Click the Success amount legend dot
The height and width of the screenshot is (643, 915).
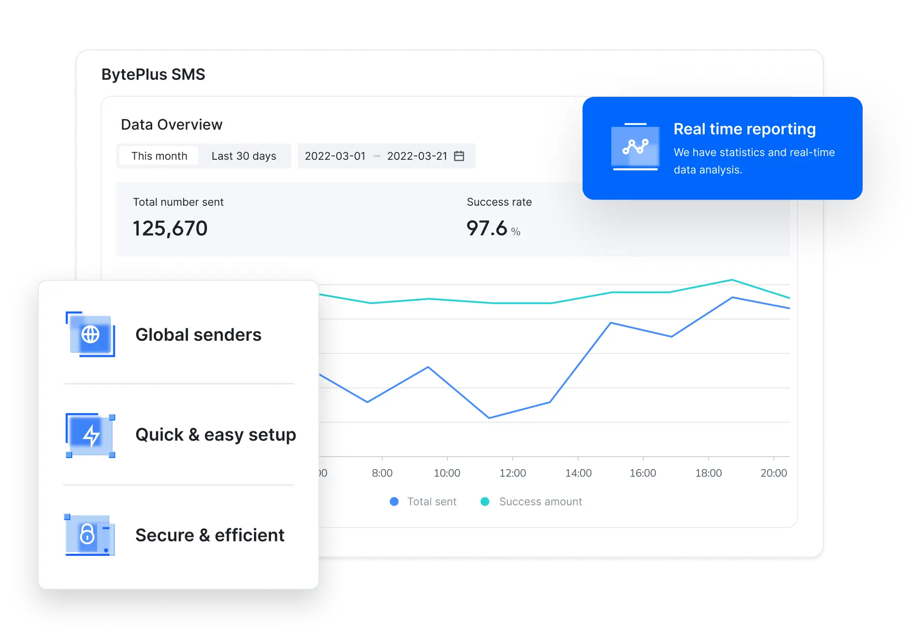pos(485,502)
